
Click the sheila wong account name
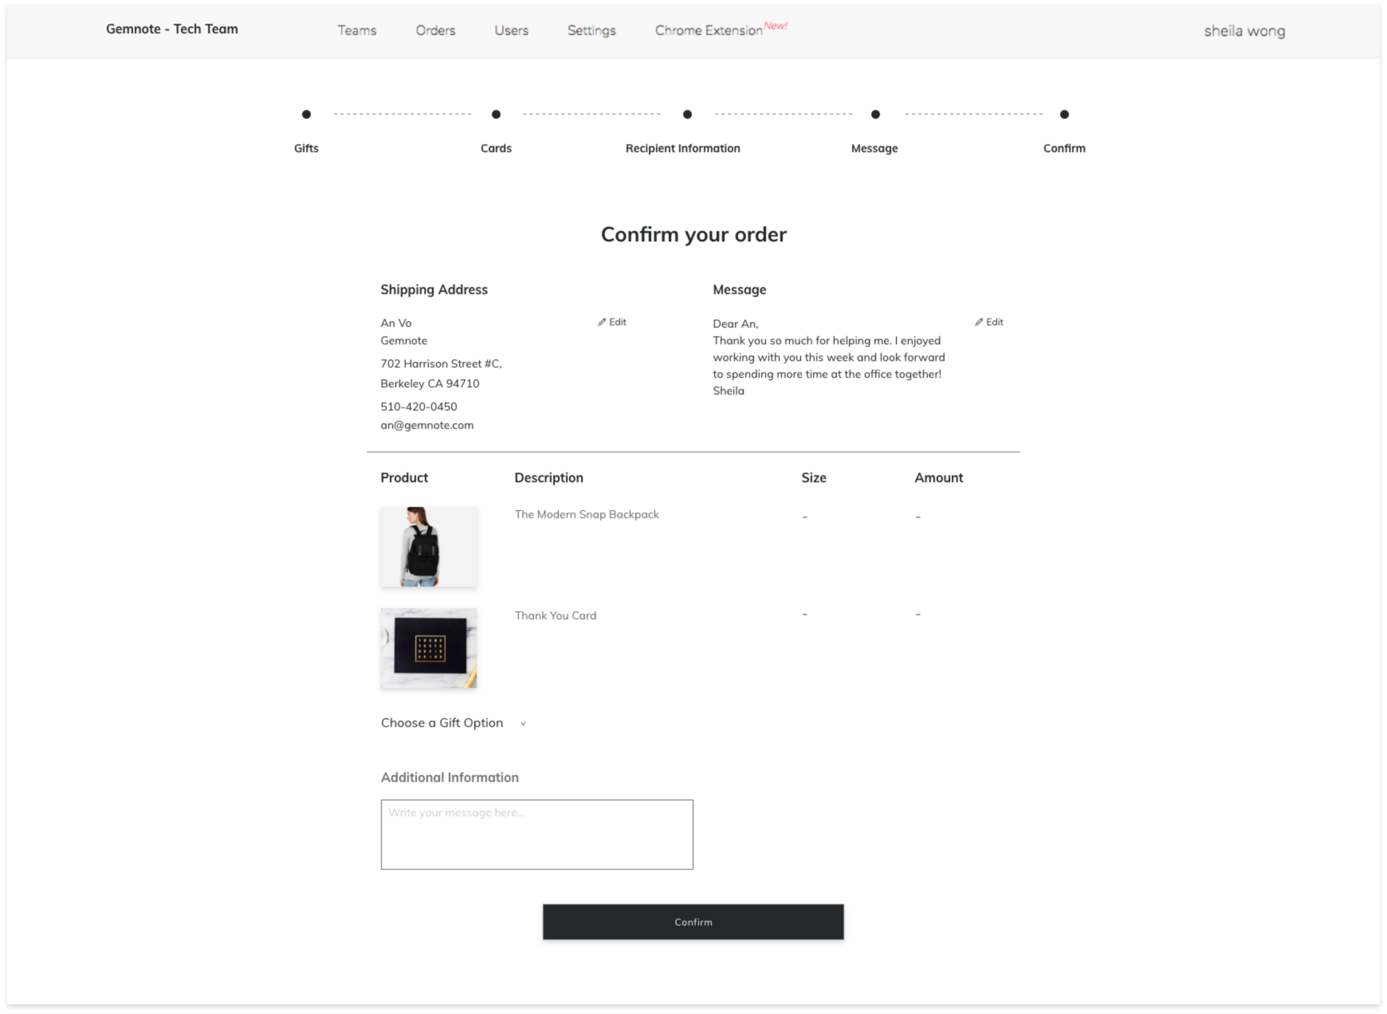click(1244, 31)
